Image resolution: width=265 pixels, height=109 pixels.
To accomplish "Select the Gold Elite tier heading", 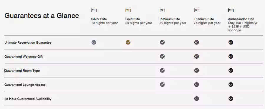I will pyautogui.click(x=133, y=19).
